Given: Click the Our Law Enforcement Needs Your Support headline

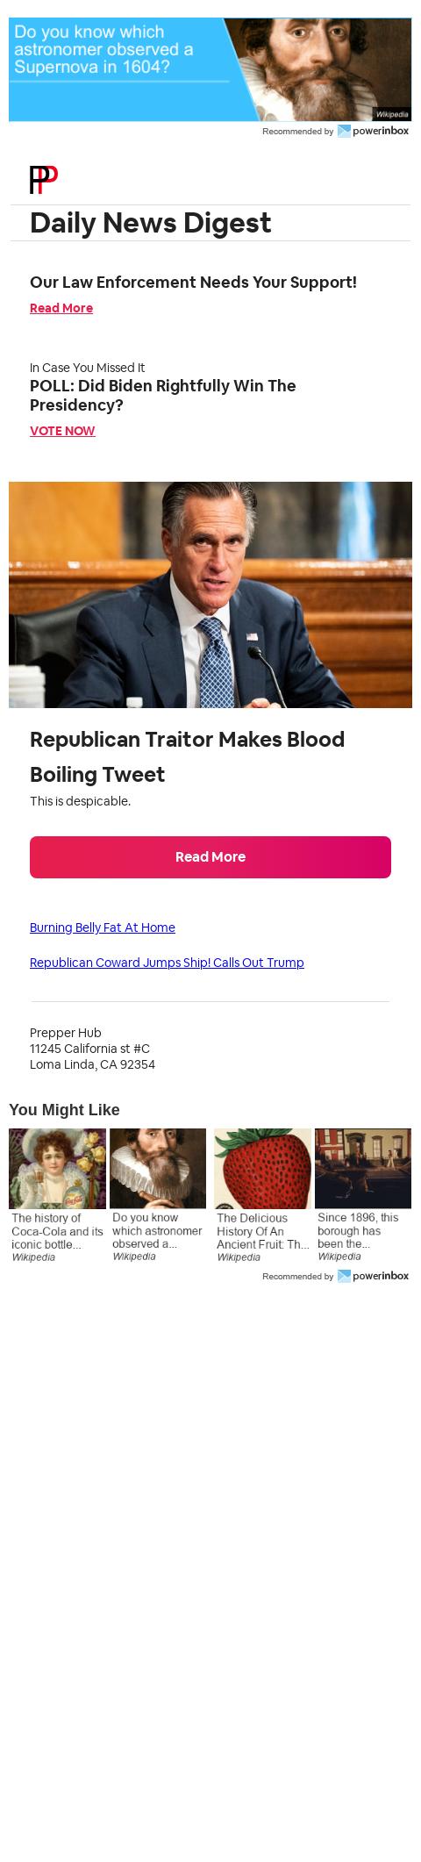Looking at the screenshot, I should [193, 283].
